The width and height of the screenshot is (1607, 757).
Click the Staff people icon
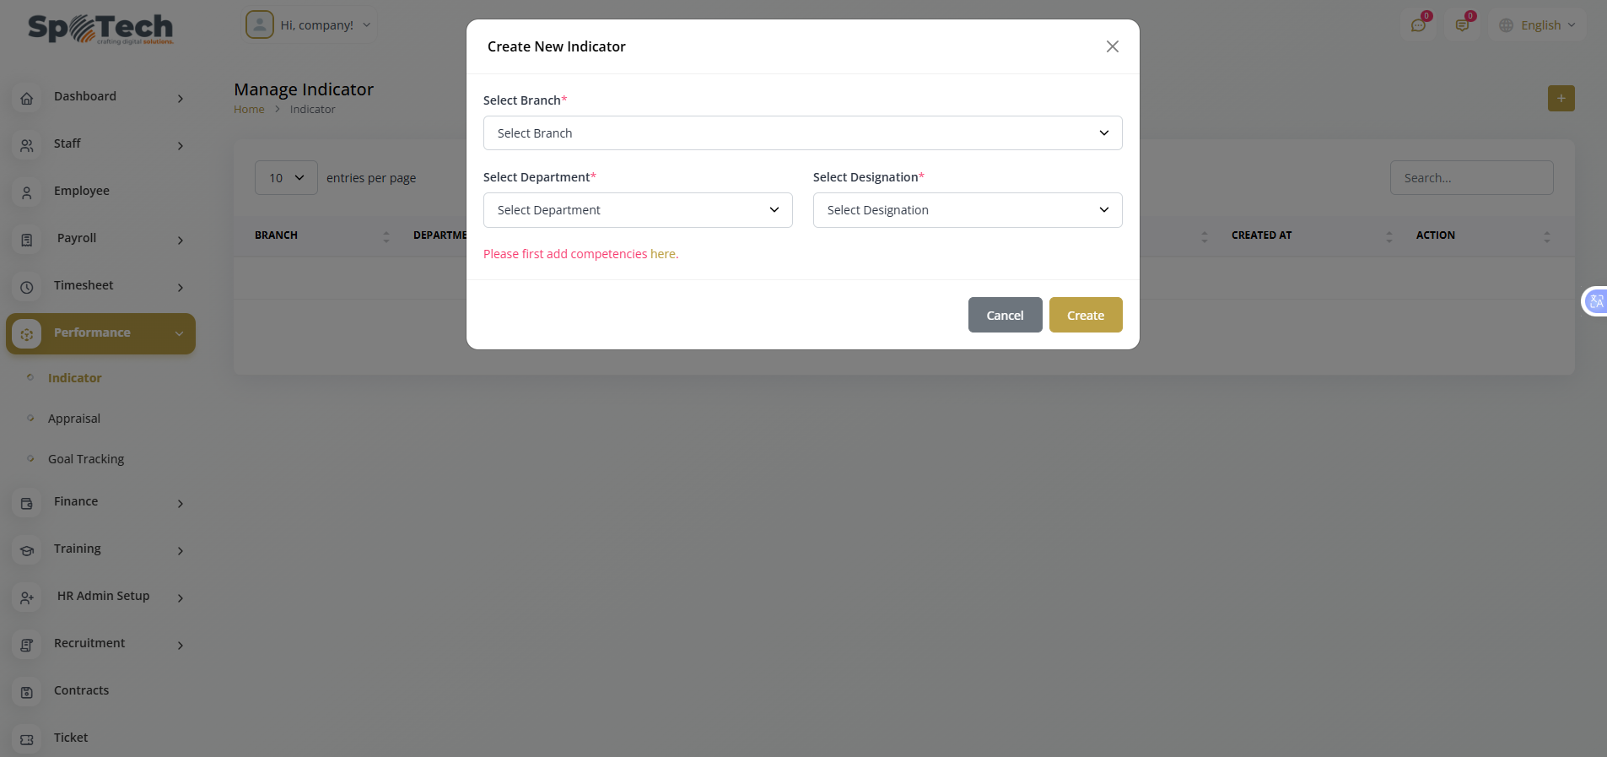pyautogui.click(x=27, y=146)
